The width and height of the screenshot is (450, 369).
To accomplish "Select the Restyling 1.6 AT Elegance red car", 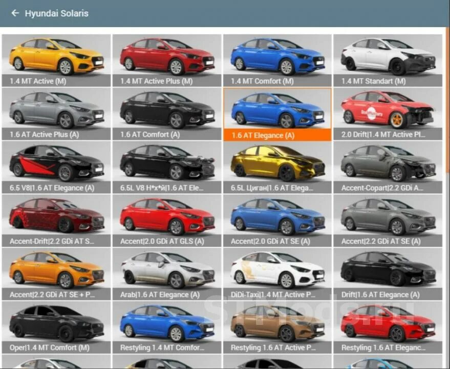I will point(388,327).
